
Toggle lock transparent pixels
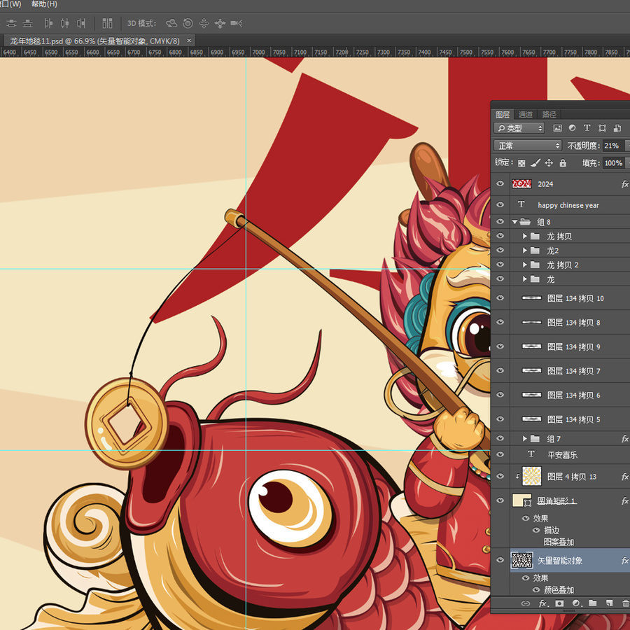521,162
